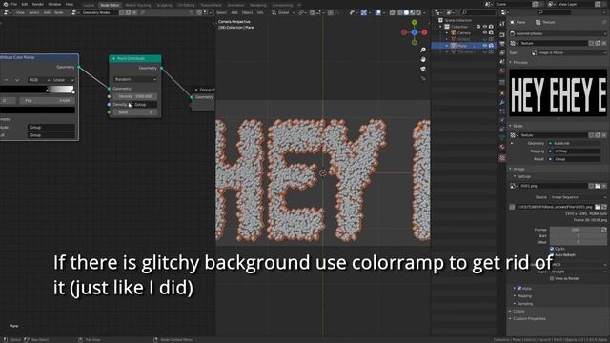Toggle Collection visibility eye icon
The image size is (610, 343).
point(485,27)
